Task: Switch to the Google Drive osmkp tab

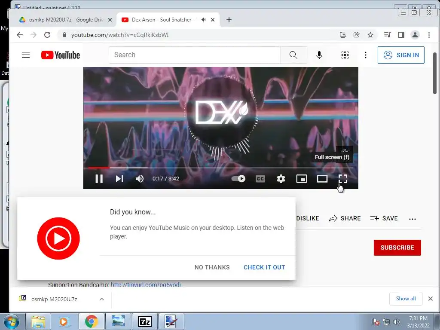Action: pos(66,20)
